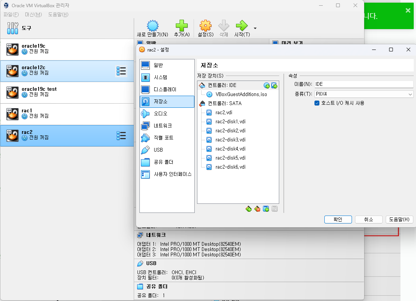416x301 pixels.
Task: Click the VirtualBox title bar app icon
Action: (6, 6)
